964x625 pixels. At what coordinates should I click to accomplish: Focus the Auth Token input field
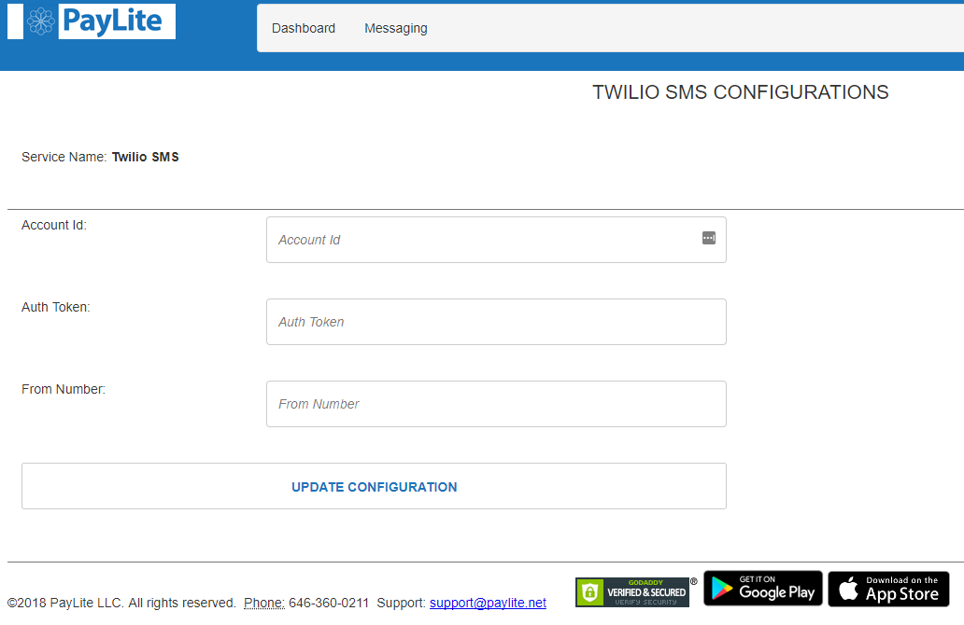coord(496,322)
